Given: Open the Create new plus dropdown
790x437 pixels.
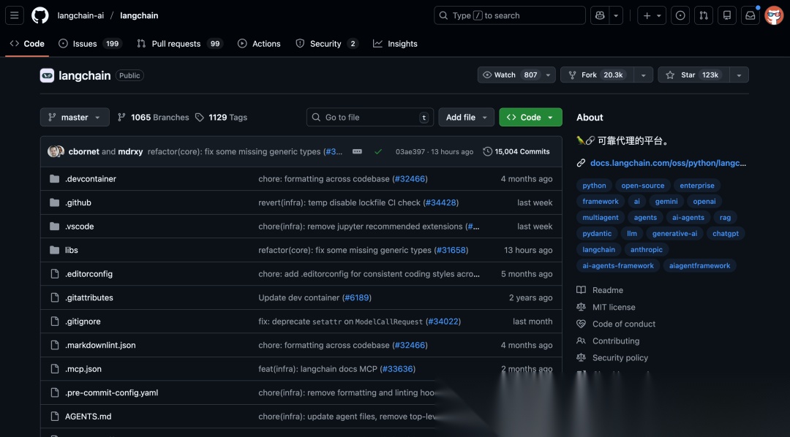Looking at the screenshot, I should tap(652, 15).
